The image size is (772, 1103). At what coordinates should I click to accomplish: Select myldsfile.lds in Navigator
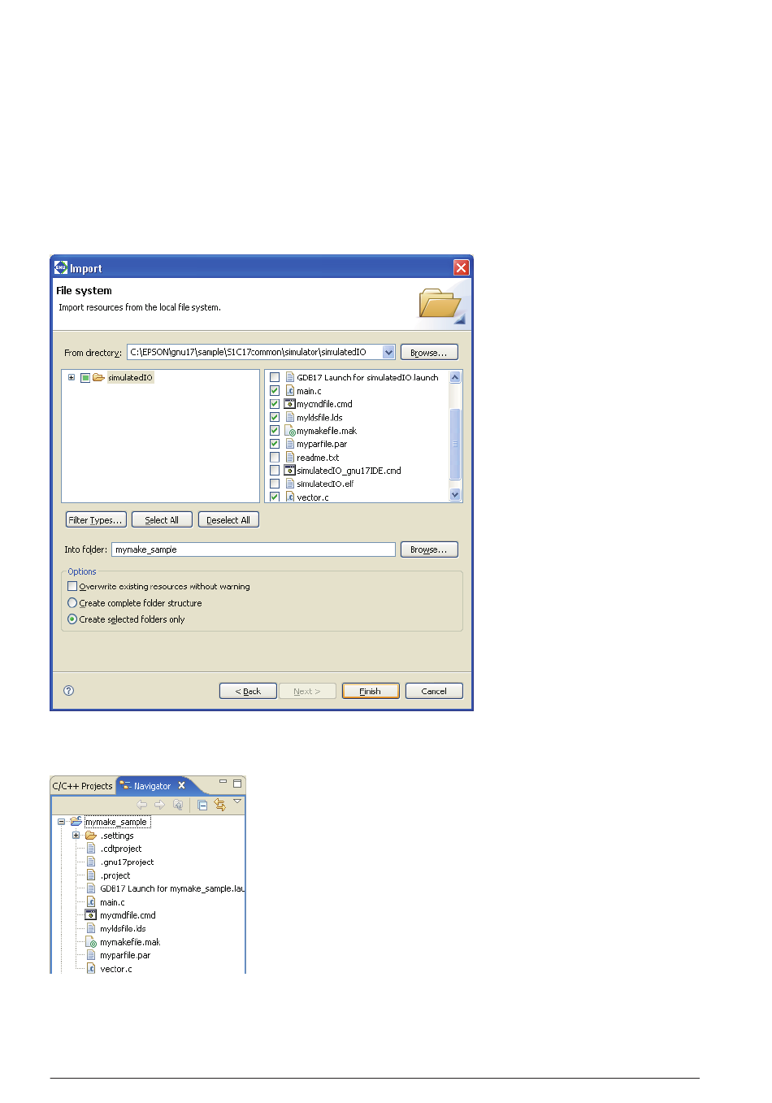(123, 928)
